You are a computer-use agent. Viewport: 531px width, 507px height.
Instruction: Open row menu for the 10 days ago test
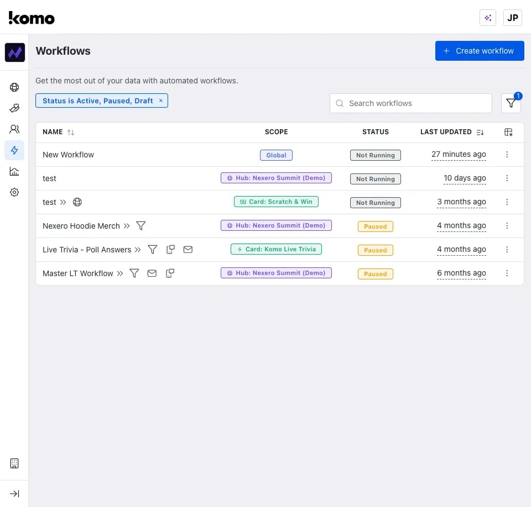507,178
